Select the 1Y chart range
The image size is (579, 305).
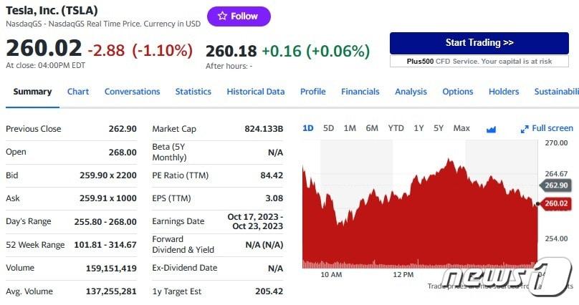click(x=418, y=128)
